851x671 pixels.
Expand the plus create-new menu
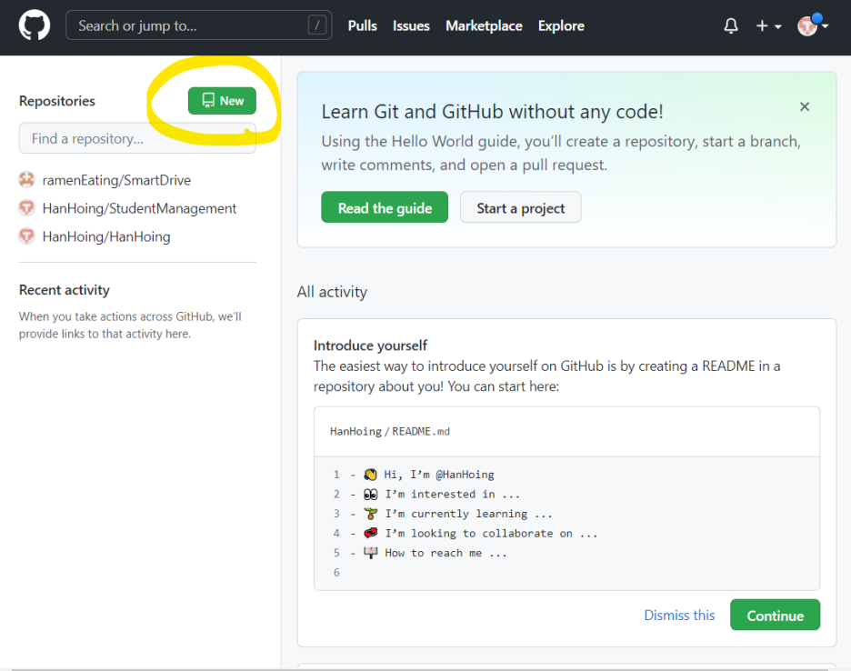(x=768, y=25)
